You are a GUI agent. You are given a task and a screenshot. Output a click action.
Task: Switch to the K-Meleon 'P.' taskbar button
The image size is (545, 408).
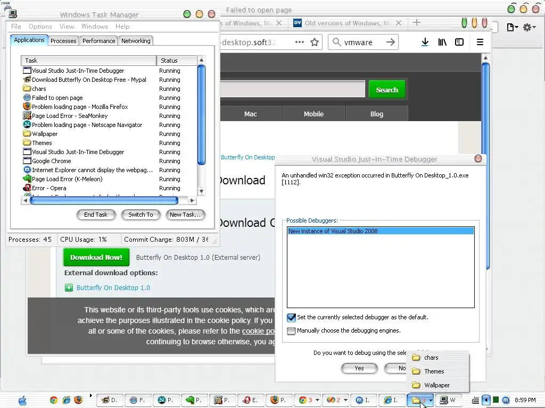click(194, 400)
